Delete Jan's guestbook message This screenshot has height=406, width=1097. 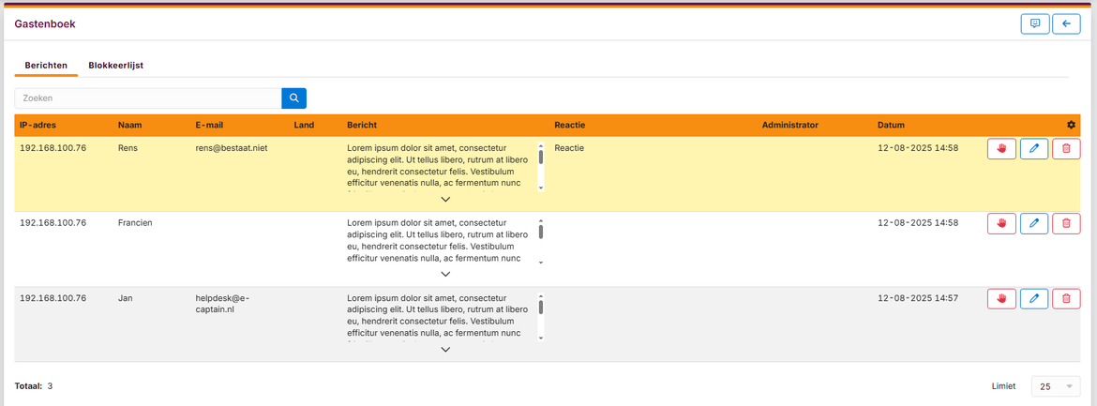tap(1066, 298)
